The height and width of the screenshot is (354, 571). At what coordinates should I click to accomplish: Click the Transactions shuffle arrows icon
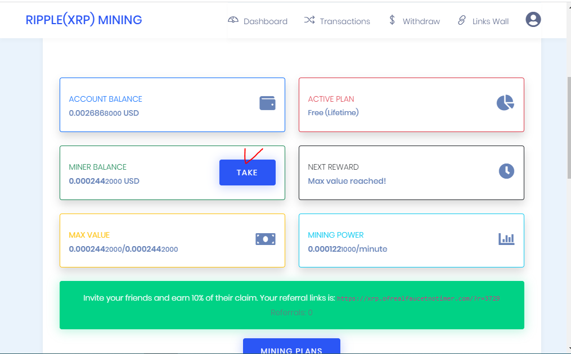(309, 20)
